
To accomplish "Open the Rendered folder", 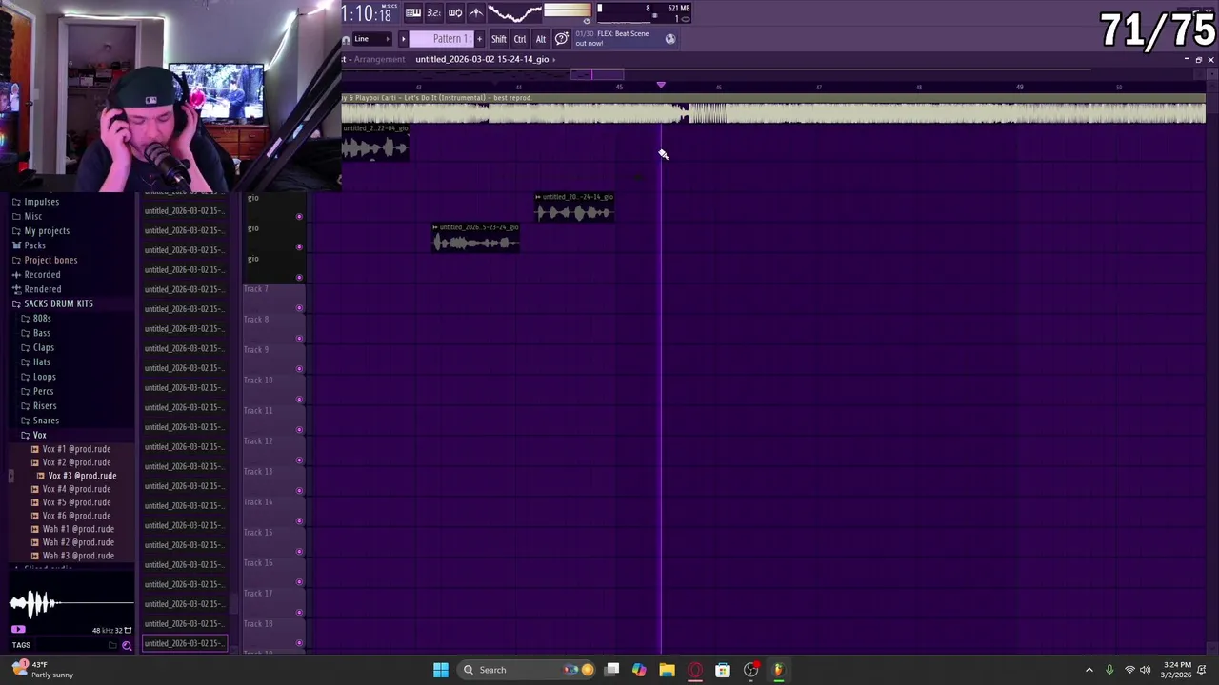I will tap(42, 289).
